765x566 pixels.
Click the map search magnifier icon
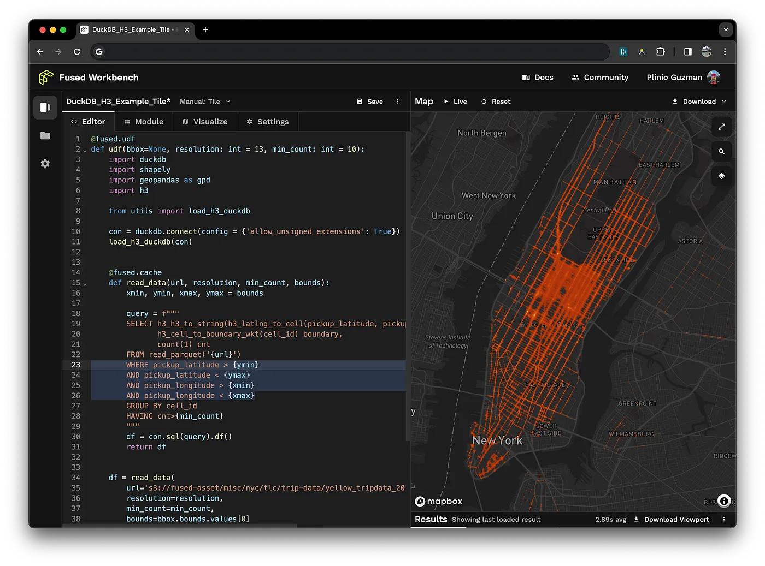[x=721, y=151]
